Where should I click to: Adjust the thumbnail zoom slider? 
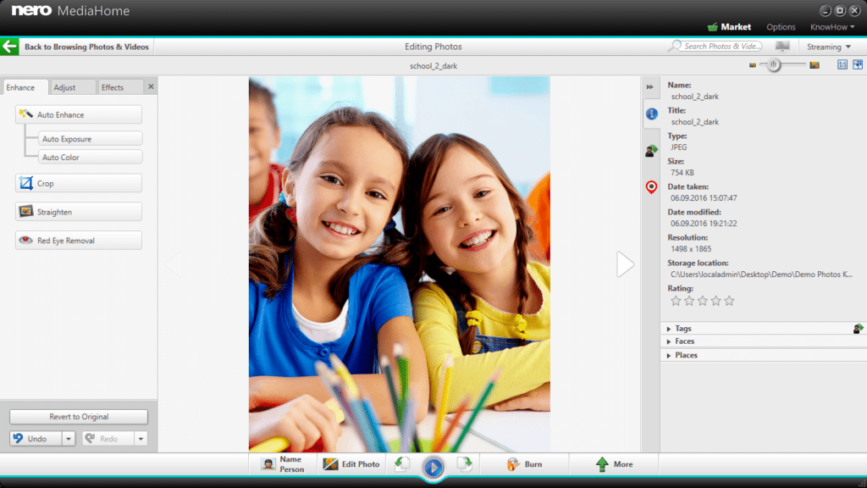[x=774, y=64]
